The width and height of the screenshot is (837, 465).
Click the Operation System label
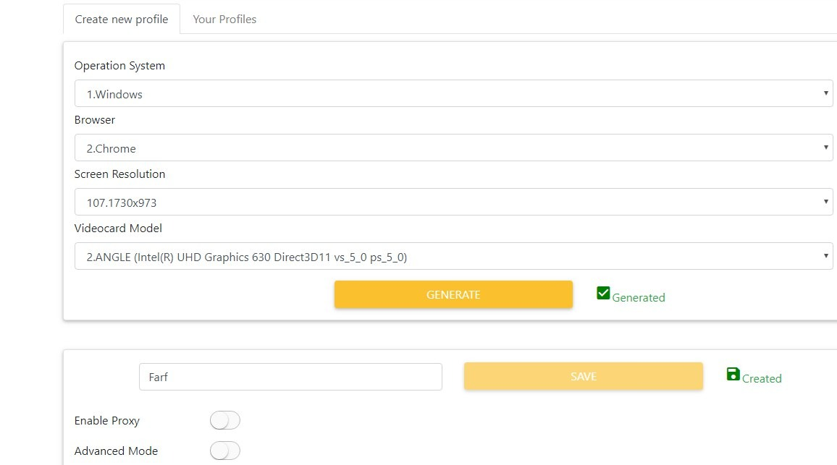coord(119,66)
